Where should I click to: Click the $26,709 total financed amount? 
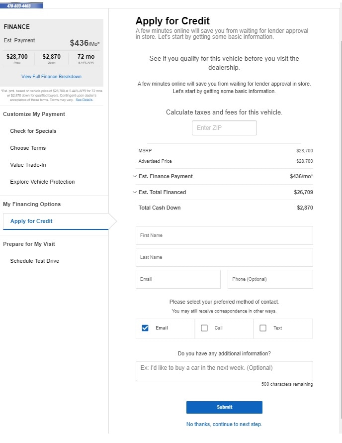click(303, 193)
